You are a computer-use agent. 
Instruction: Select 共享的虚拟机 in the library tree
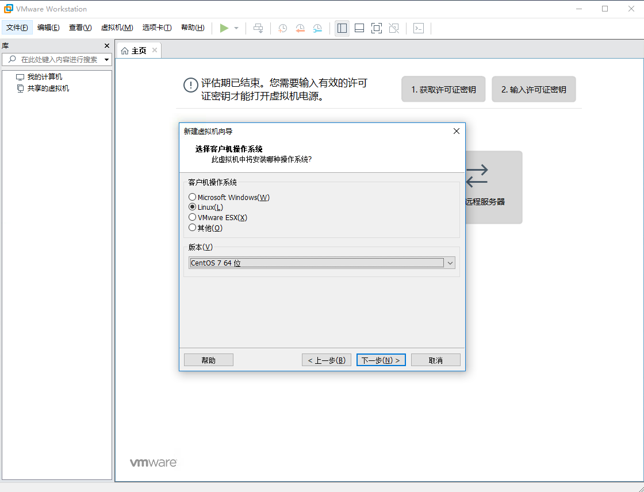click(48, 89)
